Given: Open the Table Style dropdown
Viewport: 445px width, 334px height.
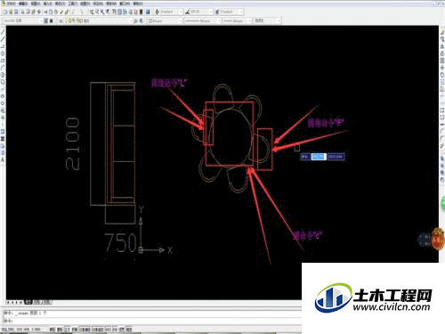Looking at the screenshot, I should (240, 12).
